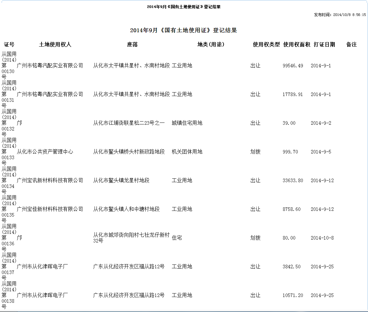The image size is (368, 312).
Task: Select land type 机关团体用地
Action: click(x=187, y=152)
